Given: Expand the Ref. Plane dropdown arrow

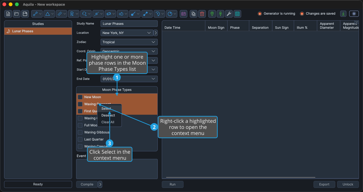Looking at the screenshot, I should [x=153, y=60].
